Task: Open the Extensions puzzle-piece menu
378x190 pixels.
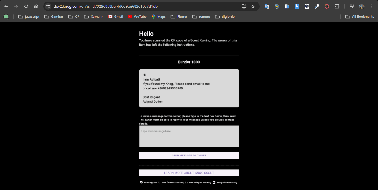Action: [337, 6]
